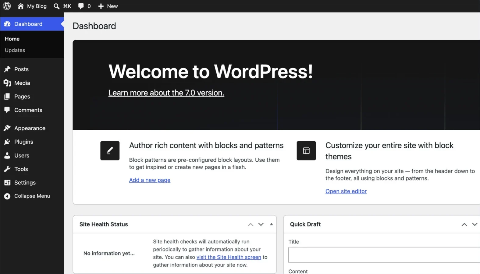Screen dimensions: 480x274
Task: Click the Dashboard gauge icon in sidebar
Action: click(7, 24)
